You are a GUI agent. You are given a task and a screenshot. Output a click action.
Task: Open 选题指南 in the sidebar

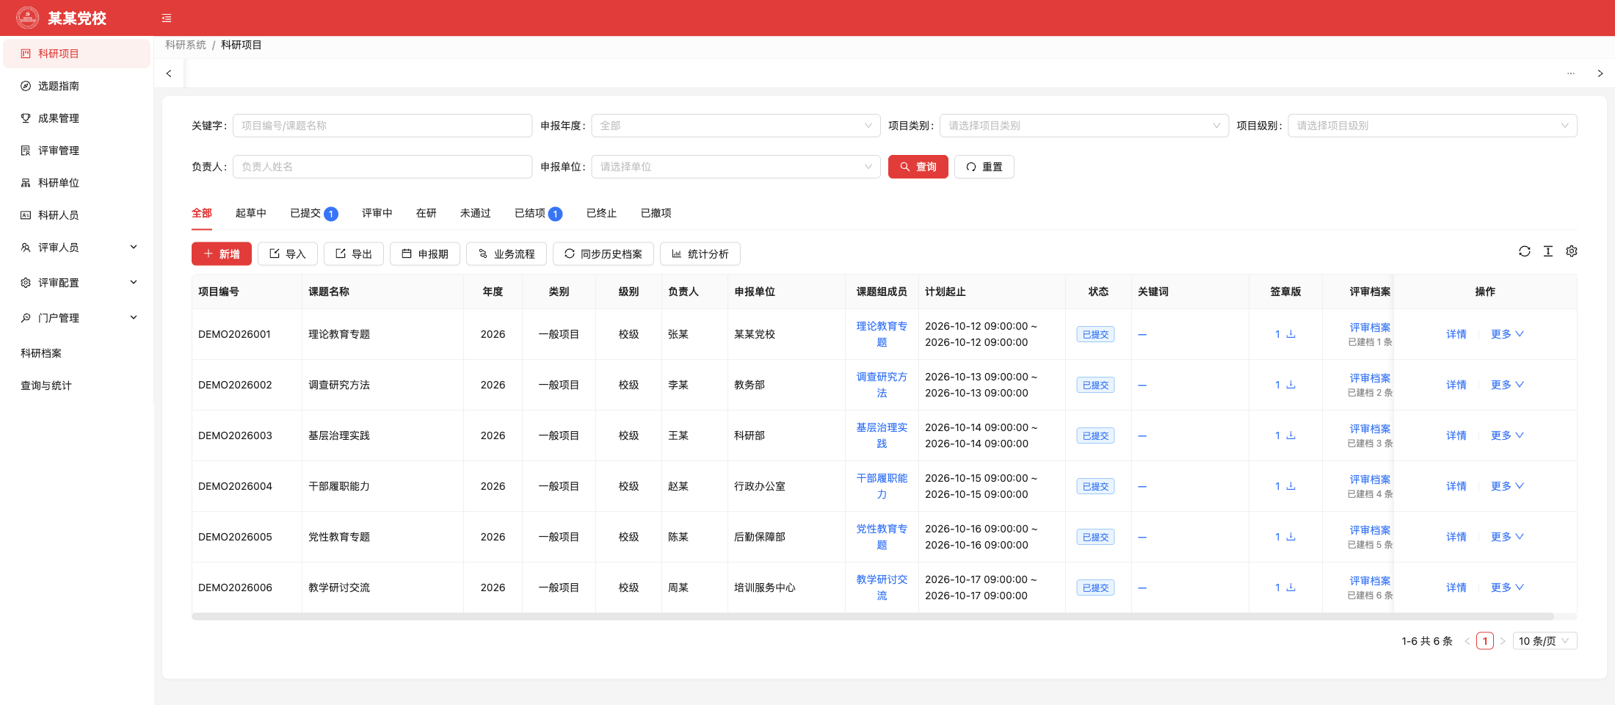(77, 86)
